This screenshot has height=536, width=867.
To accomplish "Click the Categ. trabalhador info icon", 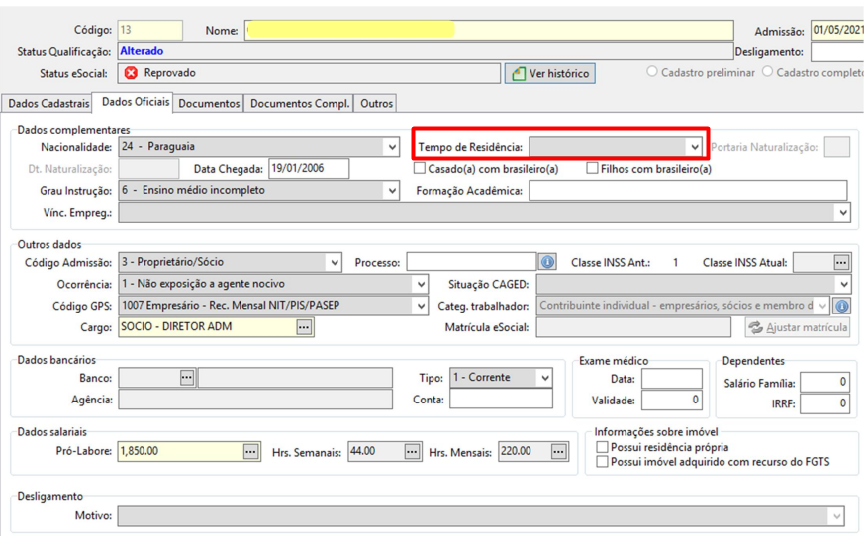I will pos(841,306).
